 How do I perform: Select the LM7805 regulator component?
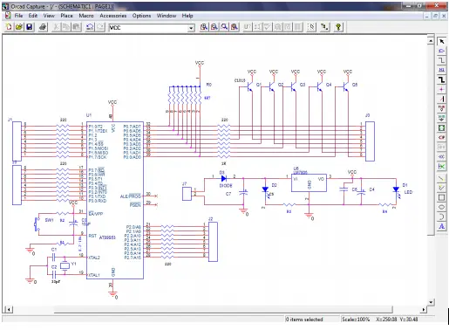point(309,182)
